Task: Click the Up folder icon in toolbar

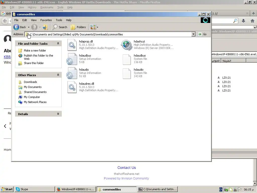Action: 45,27
